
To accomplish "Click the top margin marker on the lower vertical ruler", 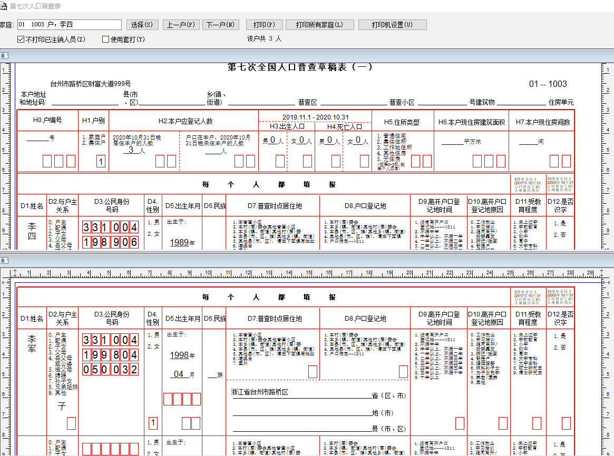I will pyautogui.click(x=4, y=283).
